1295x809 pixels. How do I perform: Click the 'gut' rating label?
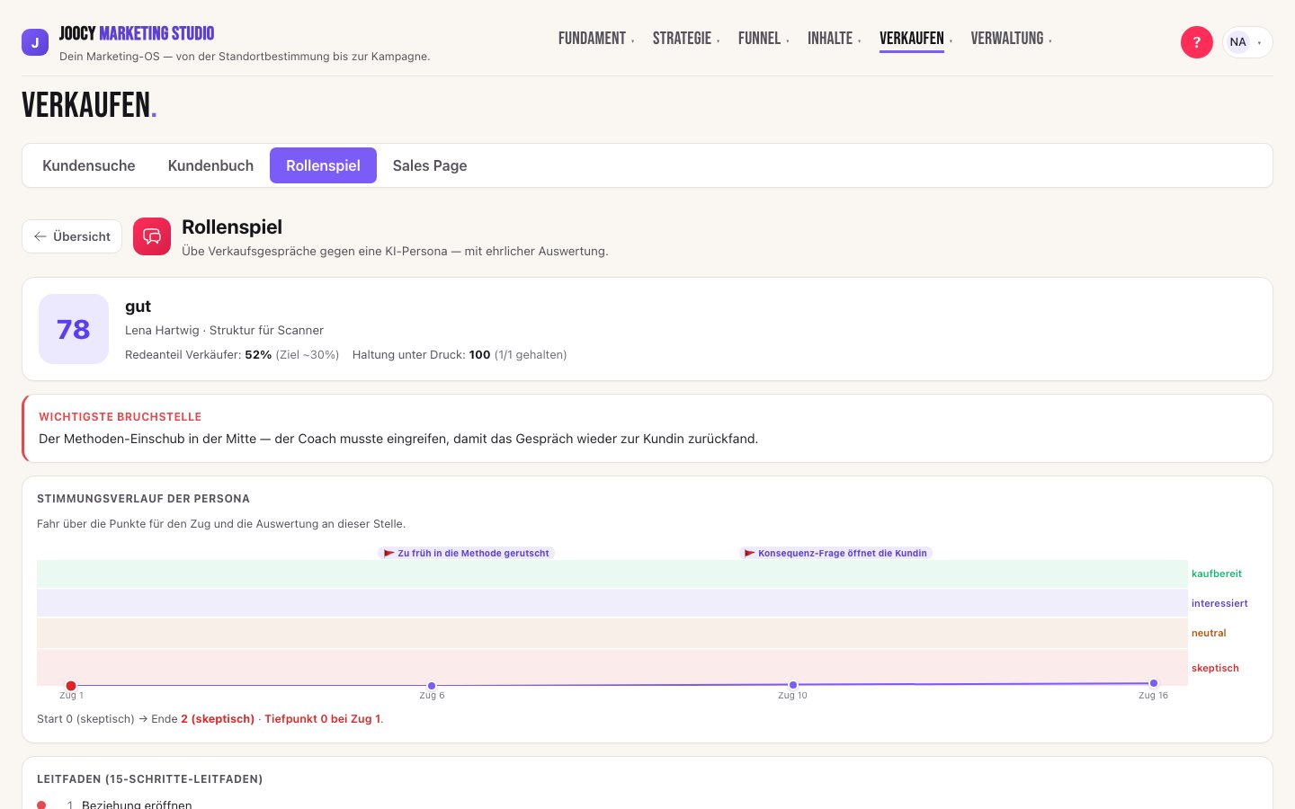pos(138,307)
